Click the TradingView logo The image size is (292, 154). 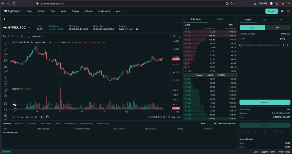point(15,105)
